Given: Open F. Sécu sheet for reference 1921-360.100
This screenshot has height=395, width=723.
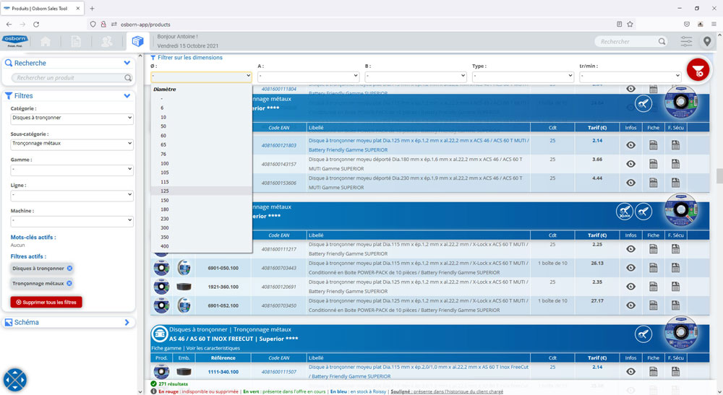Looking at the screenshot, I should tap(675, 287).
